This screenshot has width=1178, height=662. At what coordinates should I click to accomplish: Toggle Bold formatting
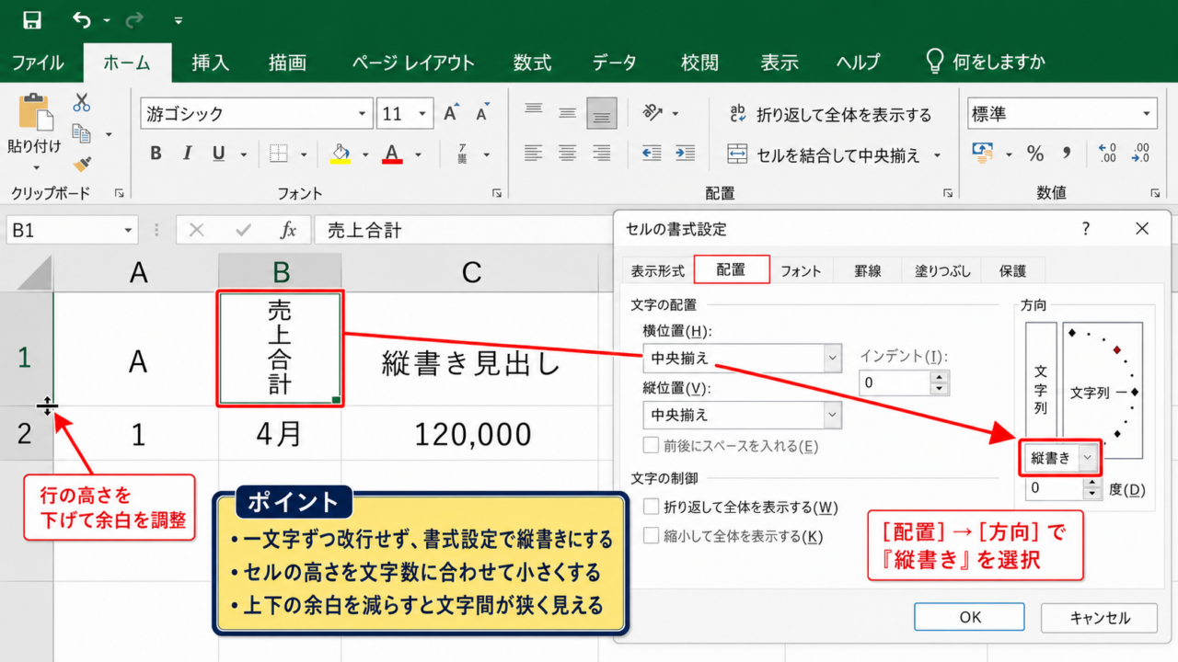[156, 154]
